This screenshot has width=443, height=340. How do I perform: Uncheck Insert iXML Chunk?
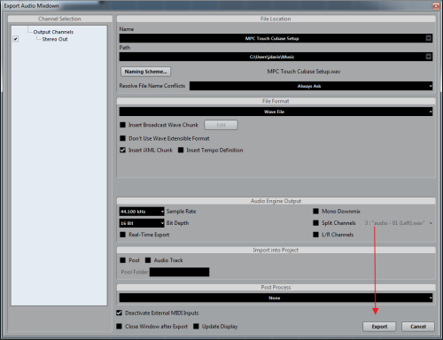122,151
